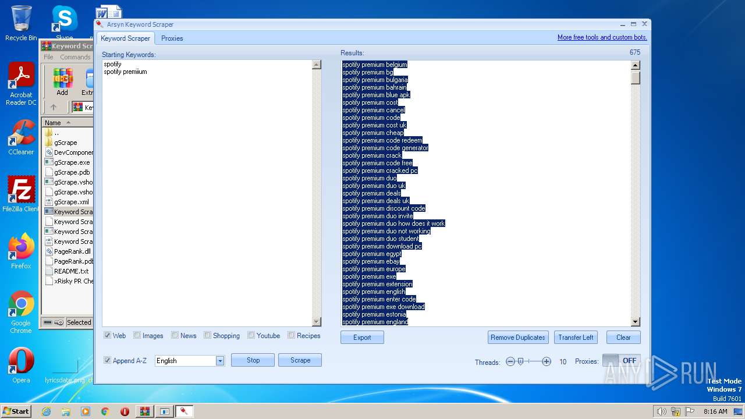Open the WinRAR Commands menu
Screen dimensions: 745x419
(x=75, y=57)
